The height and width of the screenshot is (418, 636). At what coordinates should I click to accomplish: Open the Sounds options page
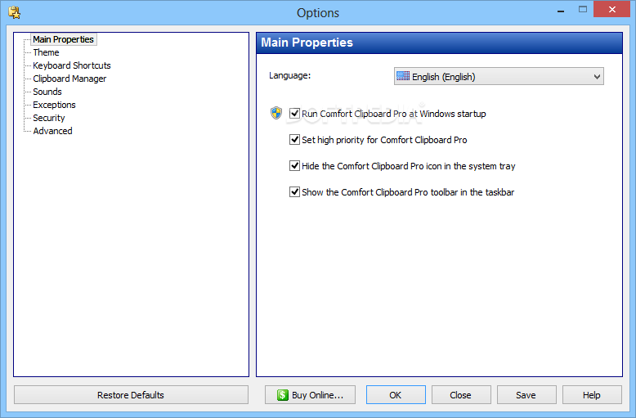(x=47, y=92)
